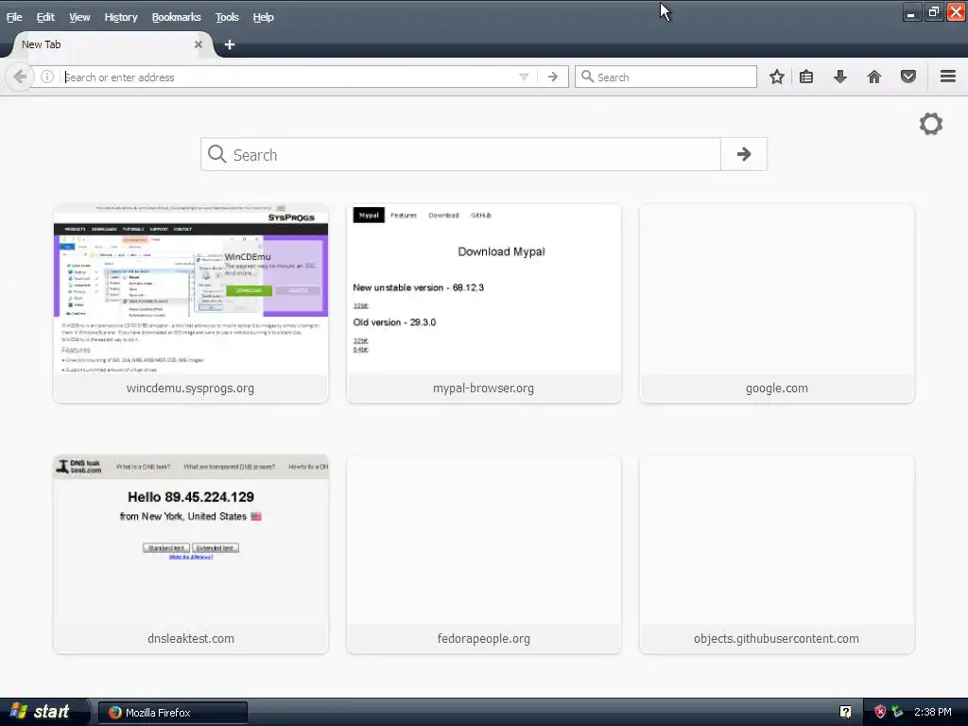Open the Edit menu
This screenshot has height=726, width=968.
click(x=45, y=17)
